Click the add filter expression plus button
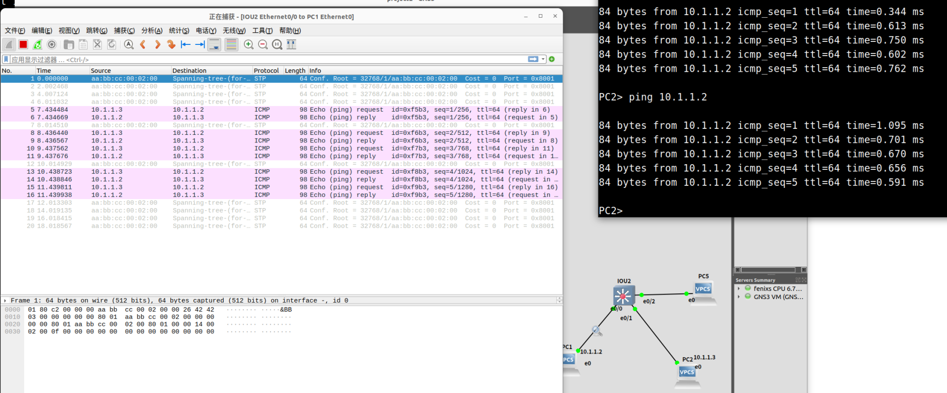This screenshot has width=947, height=393. tap(552, 59)
